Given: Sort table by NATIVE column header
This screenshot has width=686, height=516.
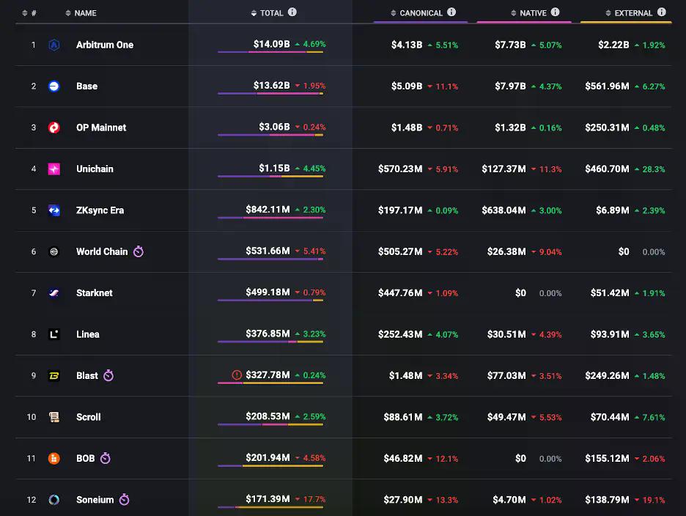Looking at the screenshot, I should [528, 13].
